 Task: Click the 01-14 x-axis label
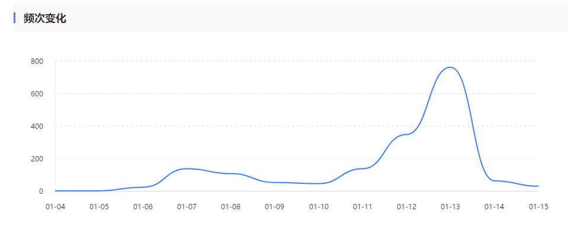494,207
